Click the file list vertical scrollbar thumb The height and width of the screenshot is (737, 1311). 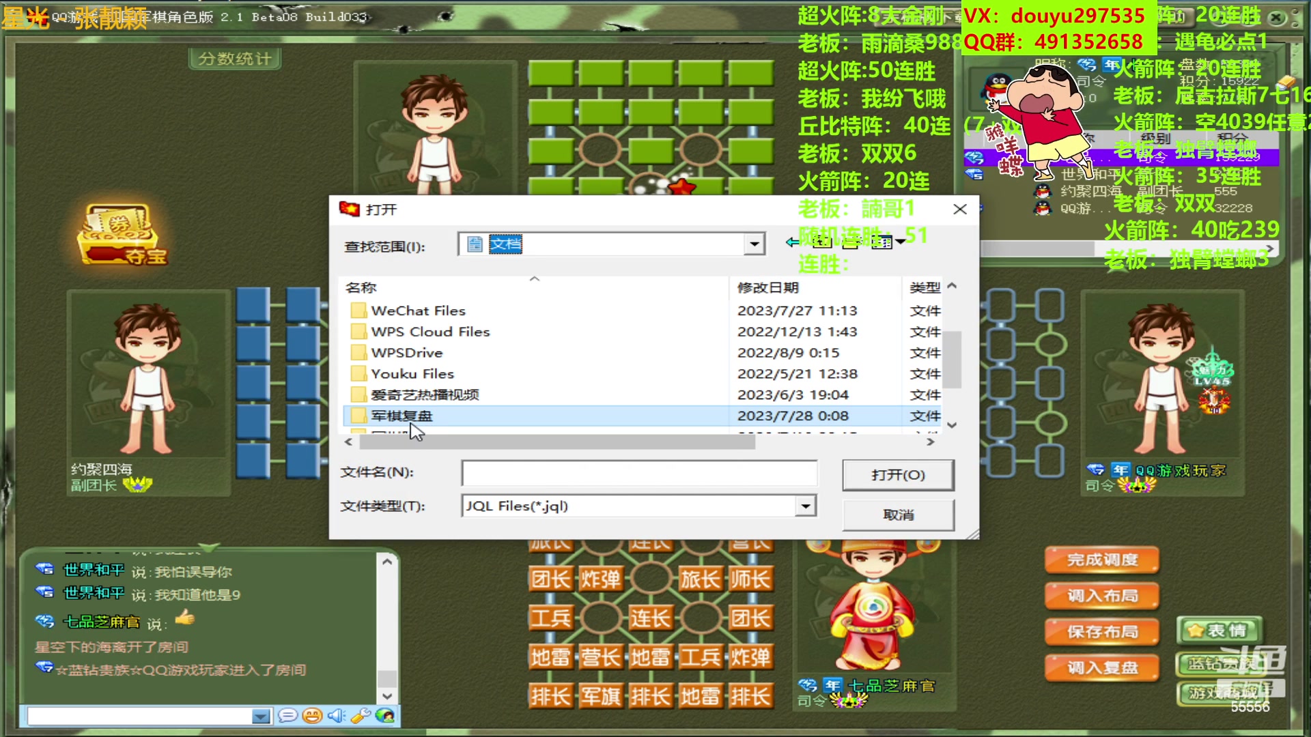[953, 360]
